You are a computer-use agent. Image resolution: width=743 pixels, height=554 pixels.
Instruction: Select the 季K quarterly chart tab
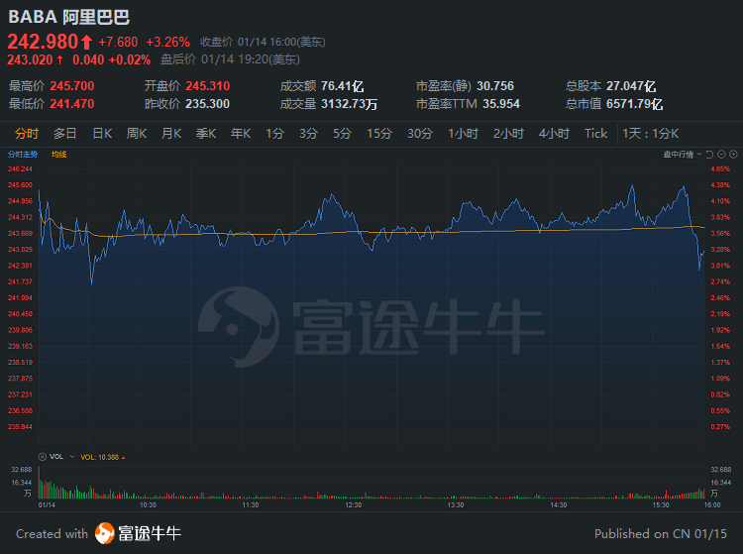coord(206,134)
